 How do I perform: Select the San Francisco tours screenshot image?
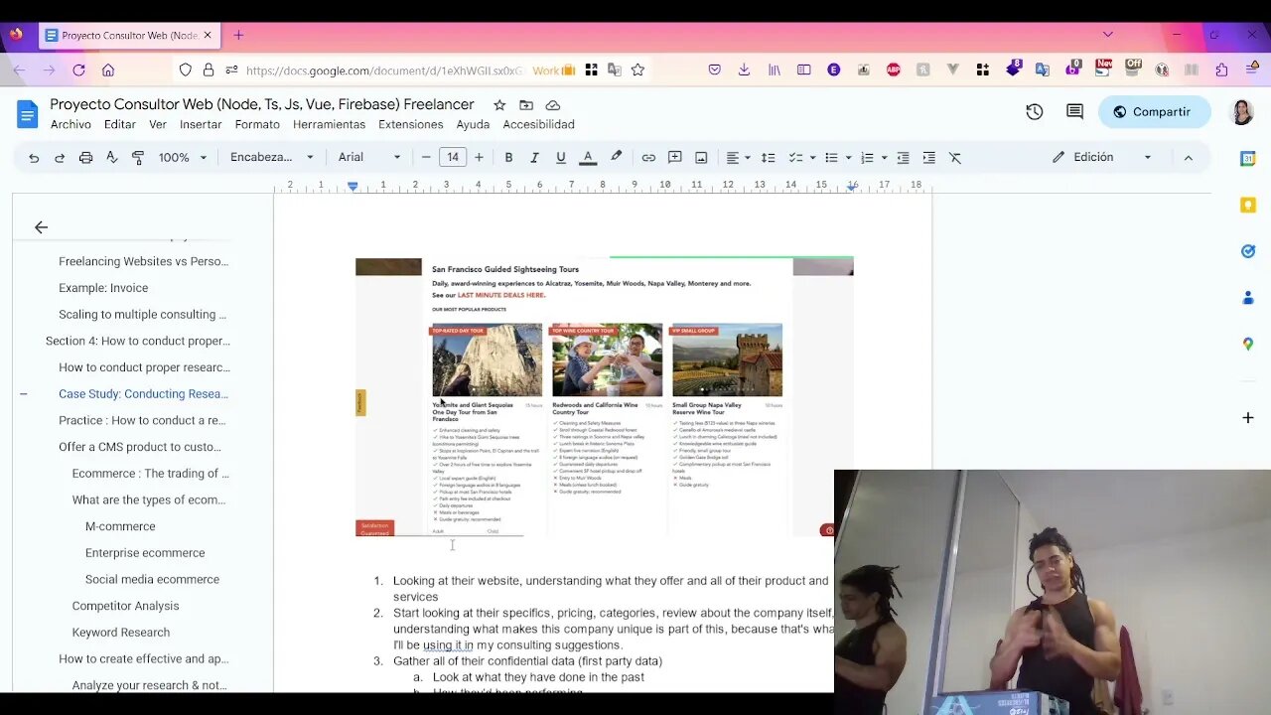coord(604,397)
